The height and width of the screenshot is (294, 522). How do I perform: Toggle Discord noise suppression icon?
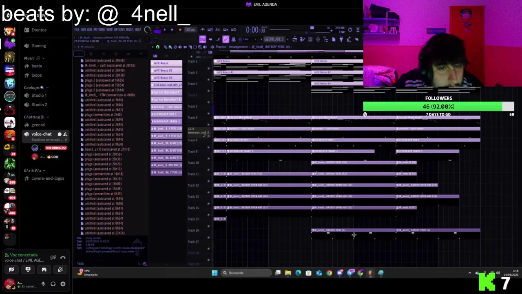click(x=53, y=258)
